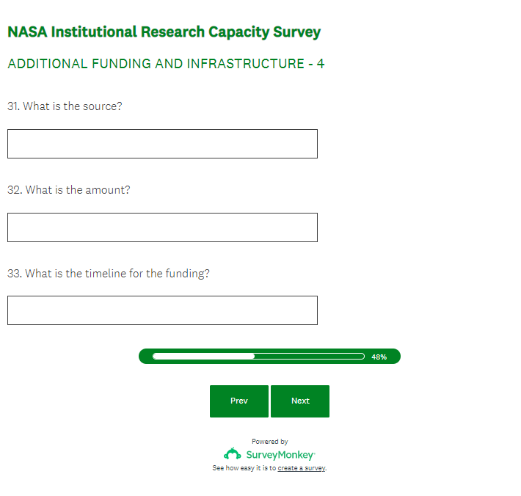Click the SurveyMonkey logo icon

(232, 454)
